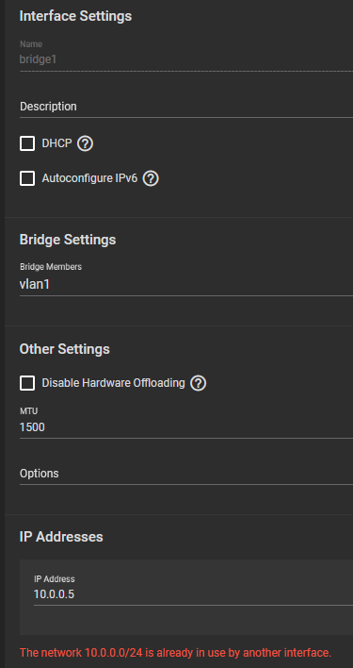The image size is (353, 668).
Task: Click the IP Addresses section heading
Action: [61, 536]
